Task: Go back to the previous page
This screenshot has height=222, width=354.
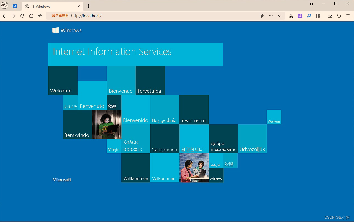Action: [x=4, y=16]
